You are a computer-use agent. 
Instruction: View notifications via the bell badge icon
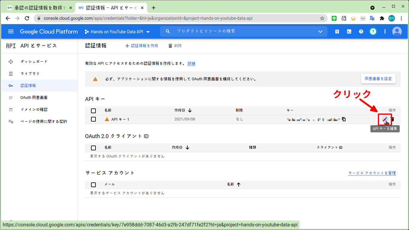(373, 31)
